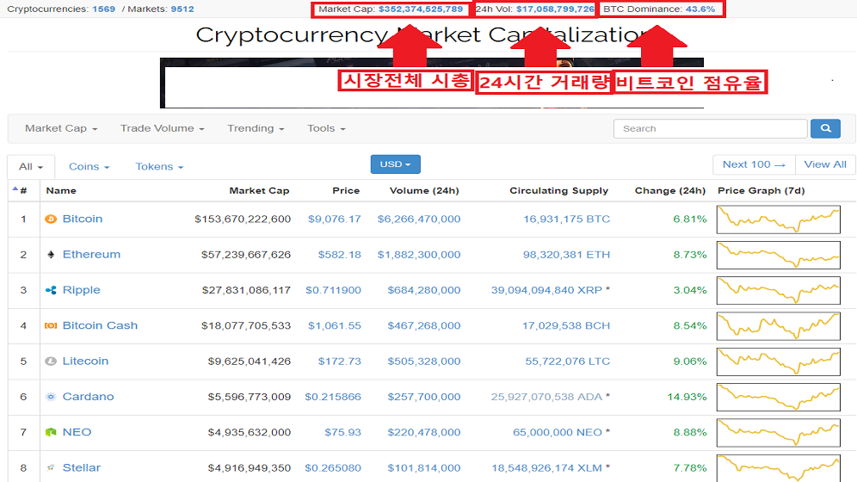Switch to the Tokens tab
Image resolution: width=857 pixels, height=482 pixels.
click(159, 167)
